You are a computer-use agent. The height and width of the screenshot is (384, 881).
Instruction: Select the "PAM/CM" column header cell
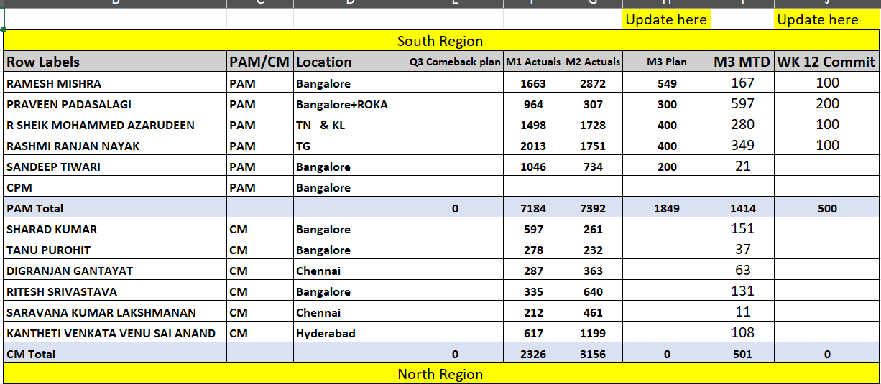[x=259, y=62]
